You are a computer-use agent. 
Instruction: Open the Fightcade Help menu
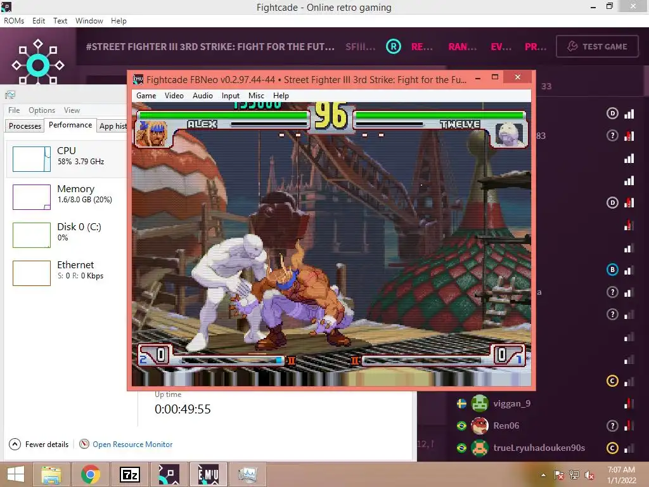(119, 21)
